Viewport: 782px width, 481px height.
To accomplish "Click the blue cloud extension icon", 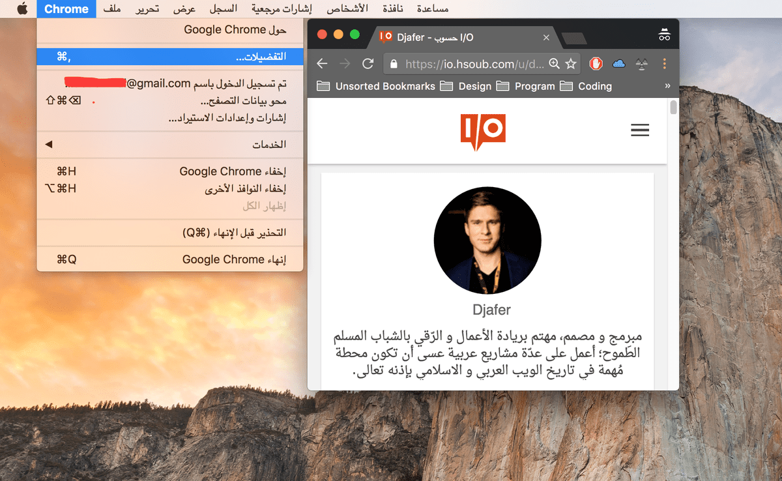I will tap(619, 64).
